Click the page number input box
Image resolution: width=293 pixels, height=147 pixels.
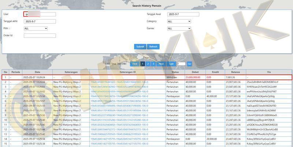(x=181, y=64)
